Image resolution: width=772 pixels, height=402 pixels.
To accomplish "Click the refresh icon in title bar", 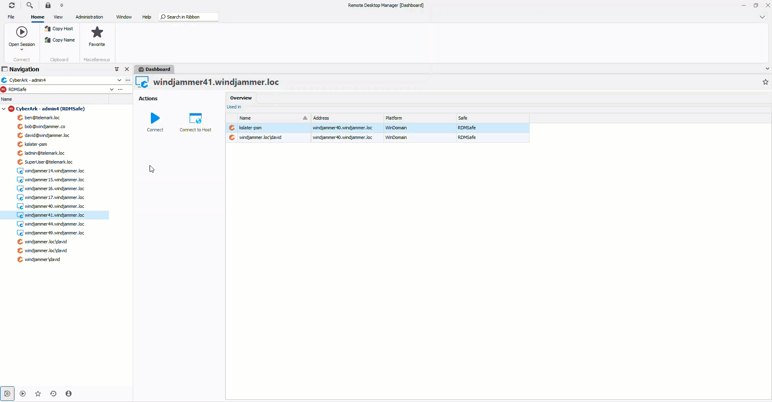I will (12, 5).
